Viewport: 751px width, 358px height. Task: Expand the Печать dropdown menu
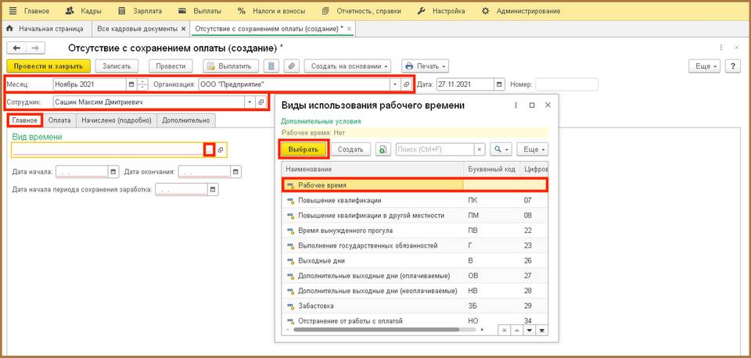[x=424, y=66]
